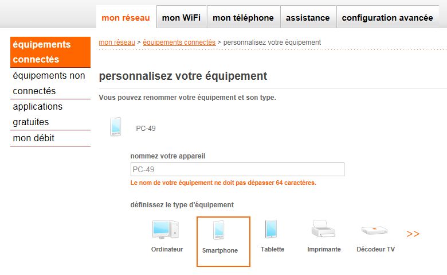Click the Smartphone label text
This screenshot has width=447, height=275.
(219, 250)
